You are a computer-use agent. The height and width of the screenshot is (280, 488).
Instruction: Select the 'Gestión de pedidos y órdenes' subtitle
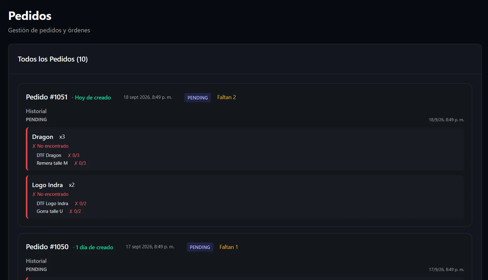tap(49, 30)
